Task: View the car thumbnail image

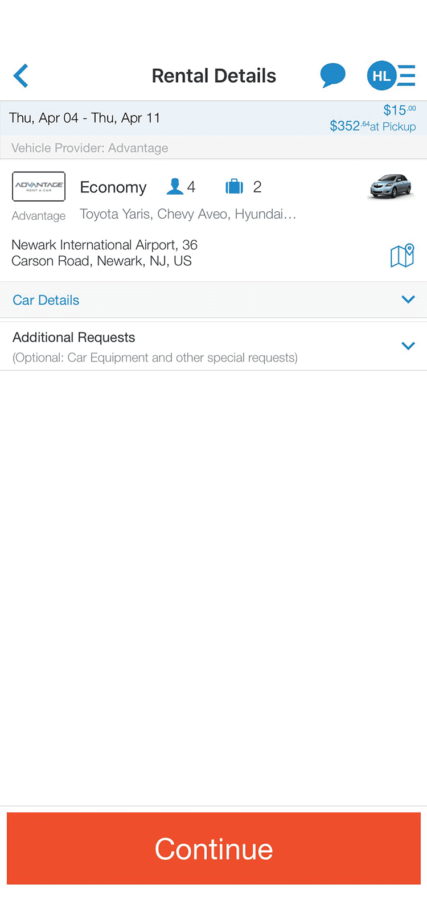Action: [x=391, y=186]
